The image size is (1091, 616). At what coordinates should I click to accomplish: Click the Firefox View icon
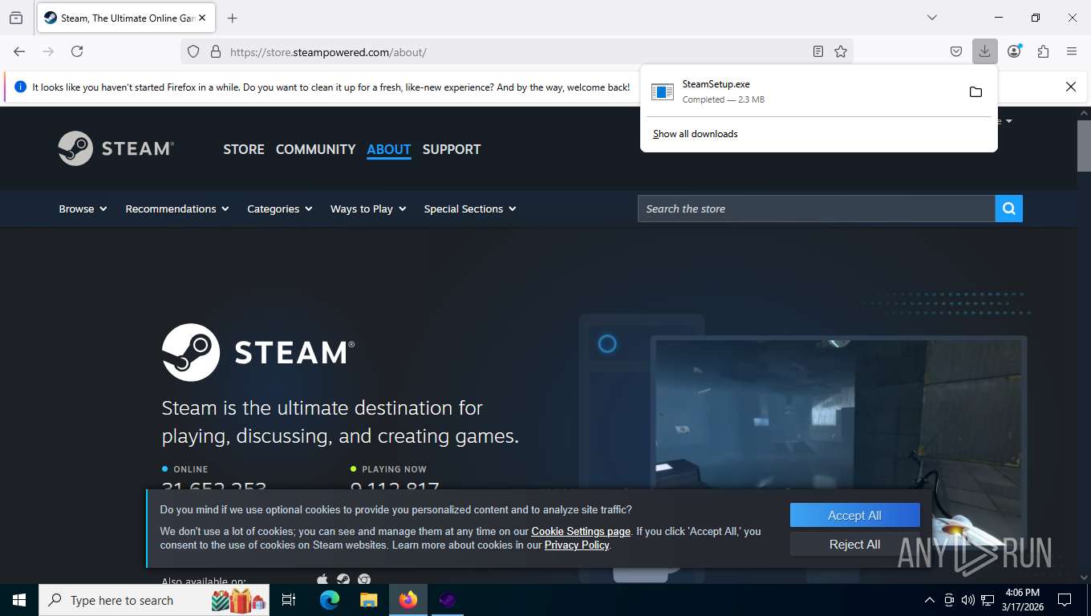(16, 18)
